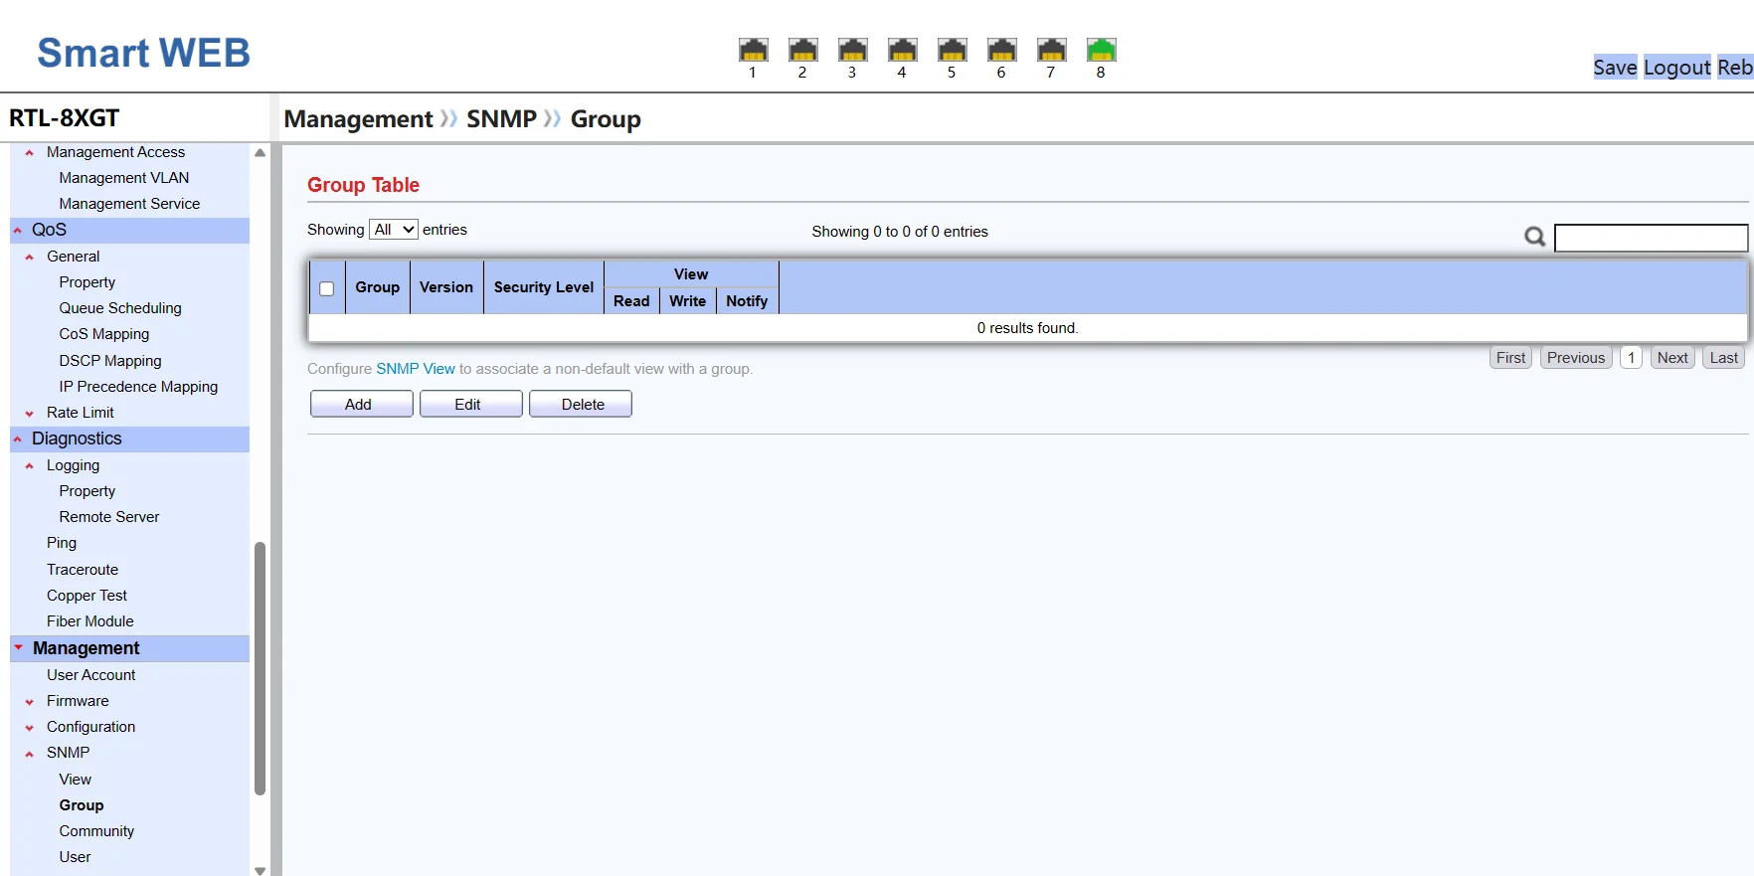
Task: Open the Community menu item
Action: 96,831
